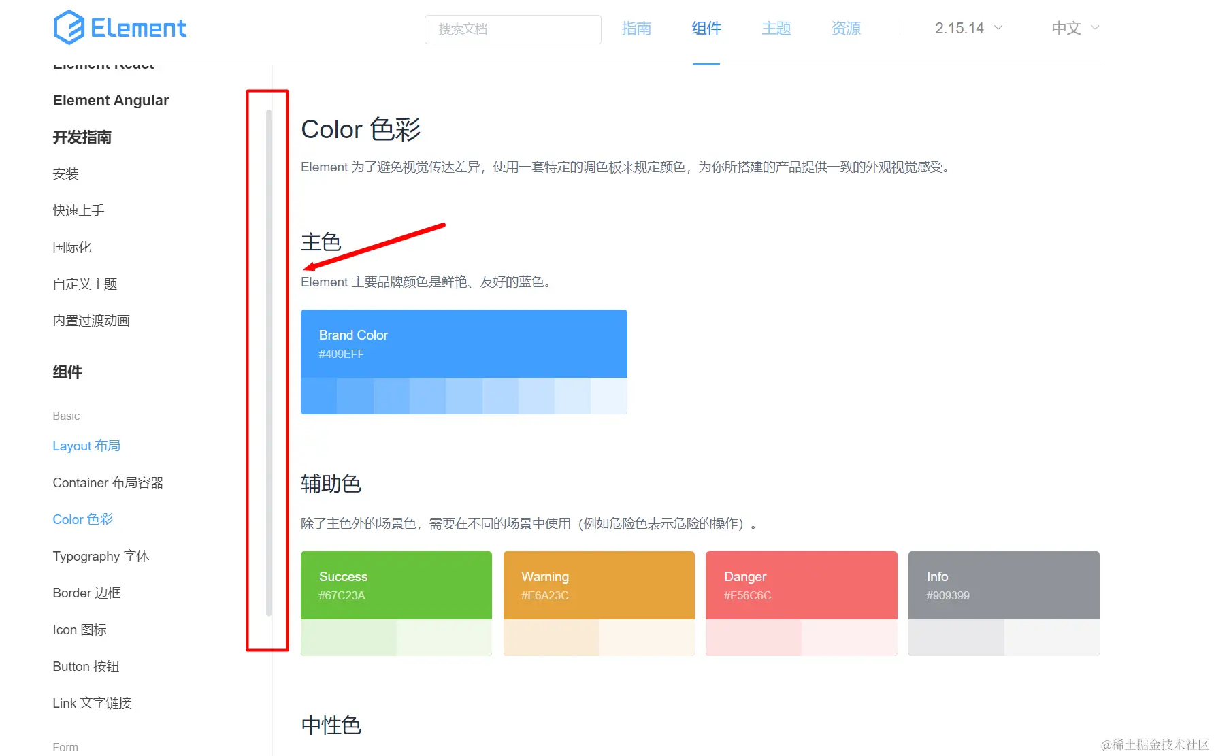The height and width of the screenshot is (756, 1214).
Task: Open the 资源 nav tab
Action: pos(846,29)
